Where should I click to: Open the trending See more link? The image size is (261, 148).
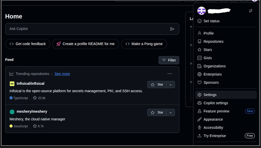pyautogui.click(x=62, y=74)
